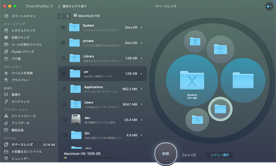Go forward with the right navigation arrow
Viewport: 276px width, 166px height.
(x=68, y=16)
